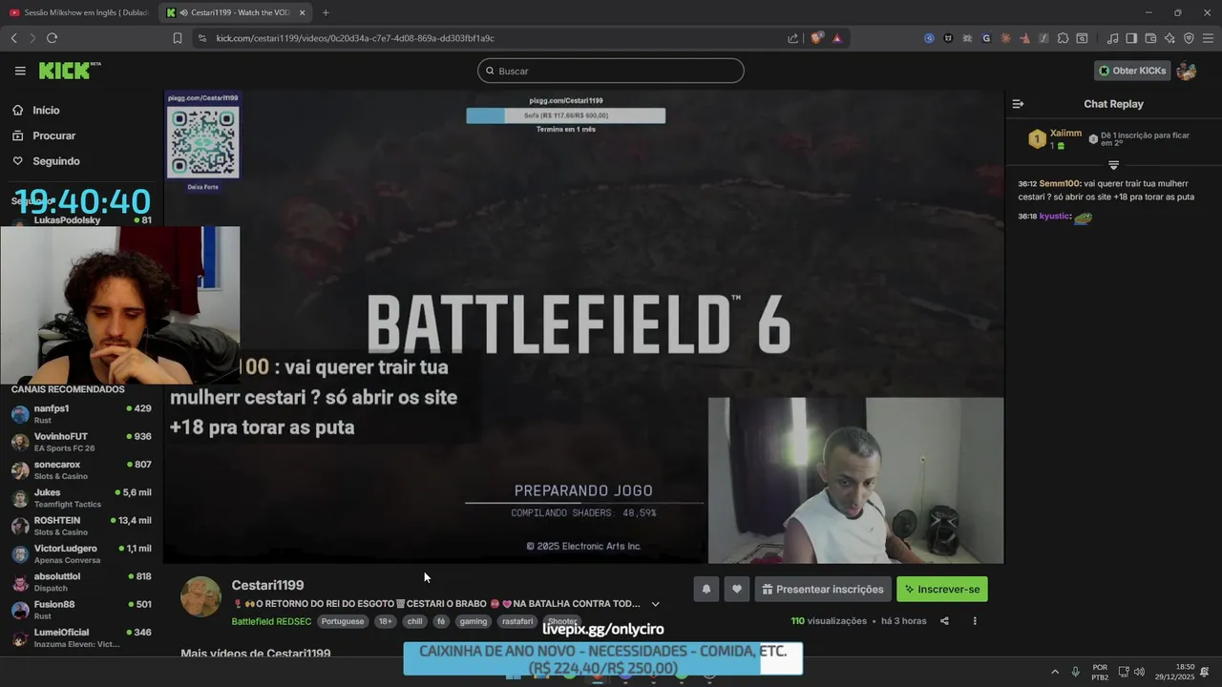The height and width of the screenshot is (687, 1222).
Task: Open Brave Rewards triangle icon
Action: 837,38
